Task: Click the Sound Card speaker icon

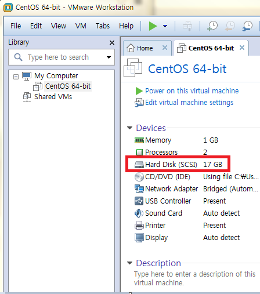Action: [139, 213]
